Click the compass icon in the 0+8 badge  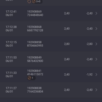[x=34, y=2]
